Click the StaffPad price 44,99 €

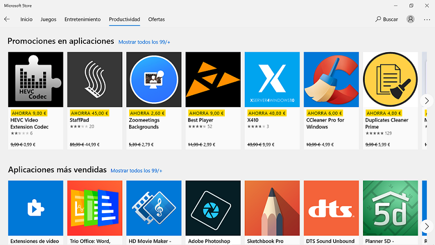tap(92, 145)
